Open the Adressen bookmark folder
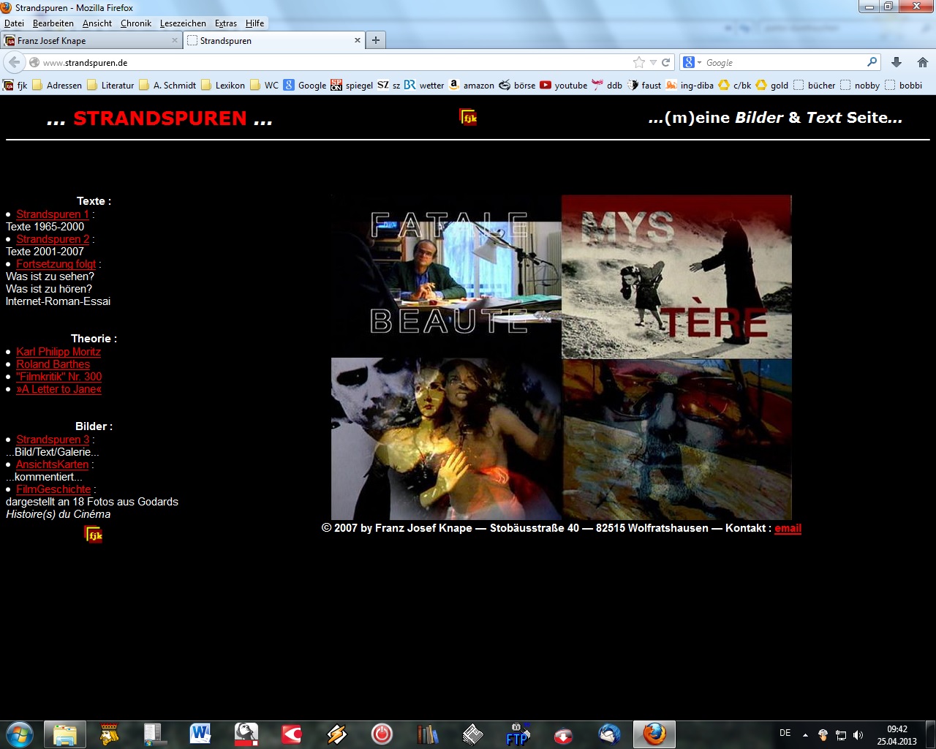This screenshot has width=936, height=749. pyautogui.click(x=57, y=85)
